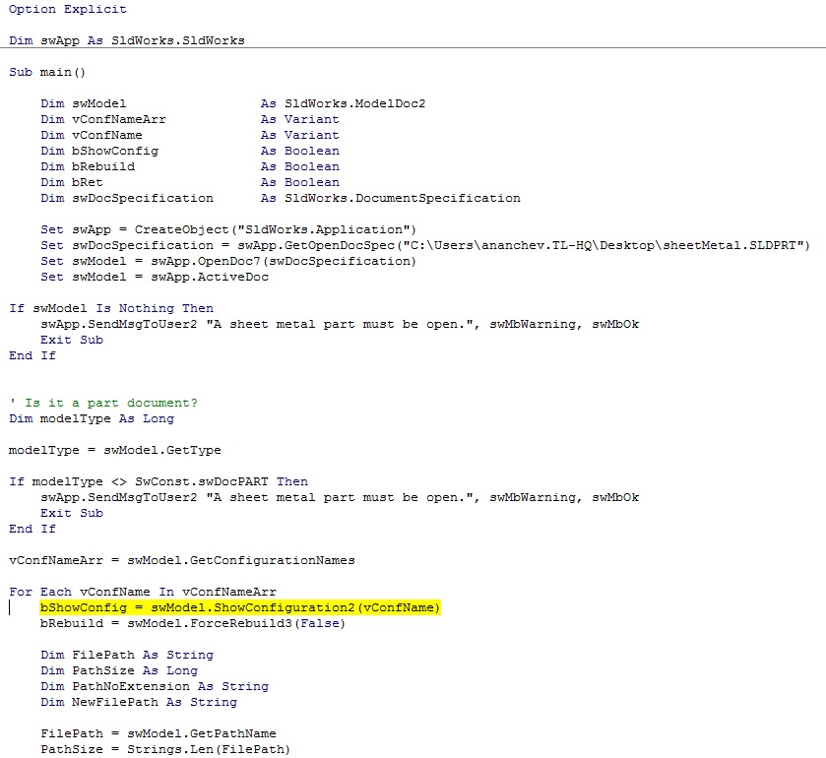Viewport: 826px width, 758px height.
Task: Click the second 'Exit Sub' statement
Action: (72, 514)
